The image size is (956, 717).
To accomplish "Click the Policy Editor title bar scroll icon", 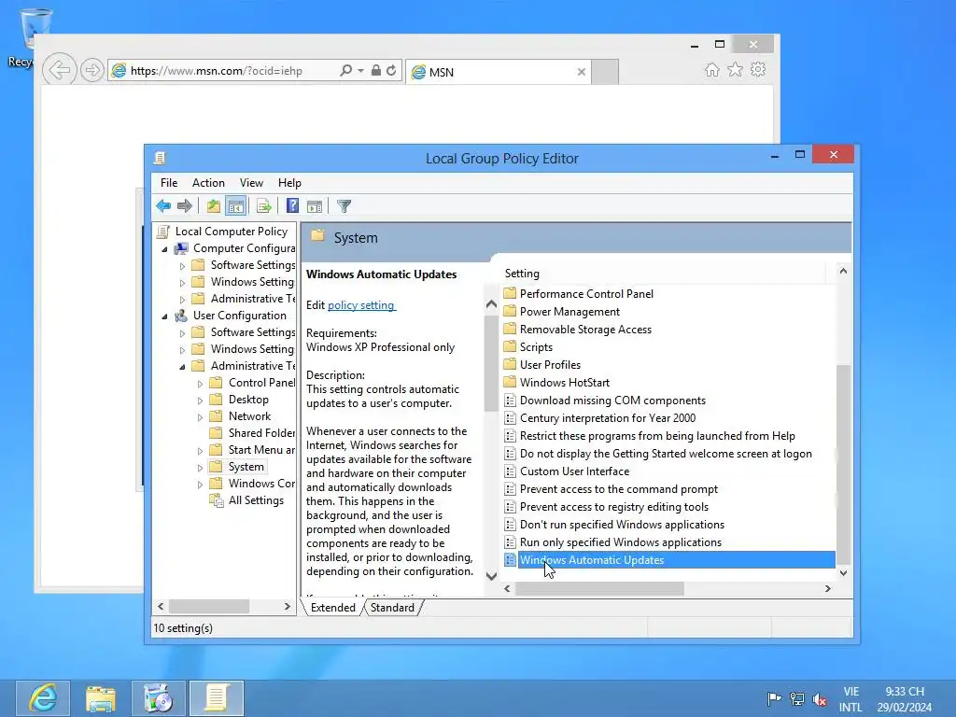I will point(159,158).
